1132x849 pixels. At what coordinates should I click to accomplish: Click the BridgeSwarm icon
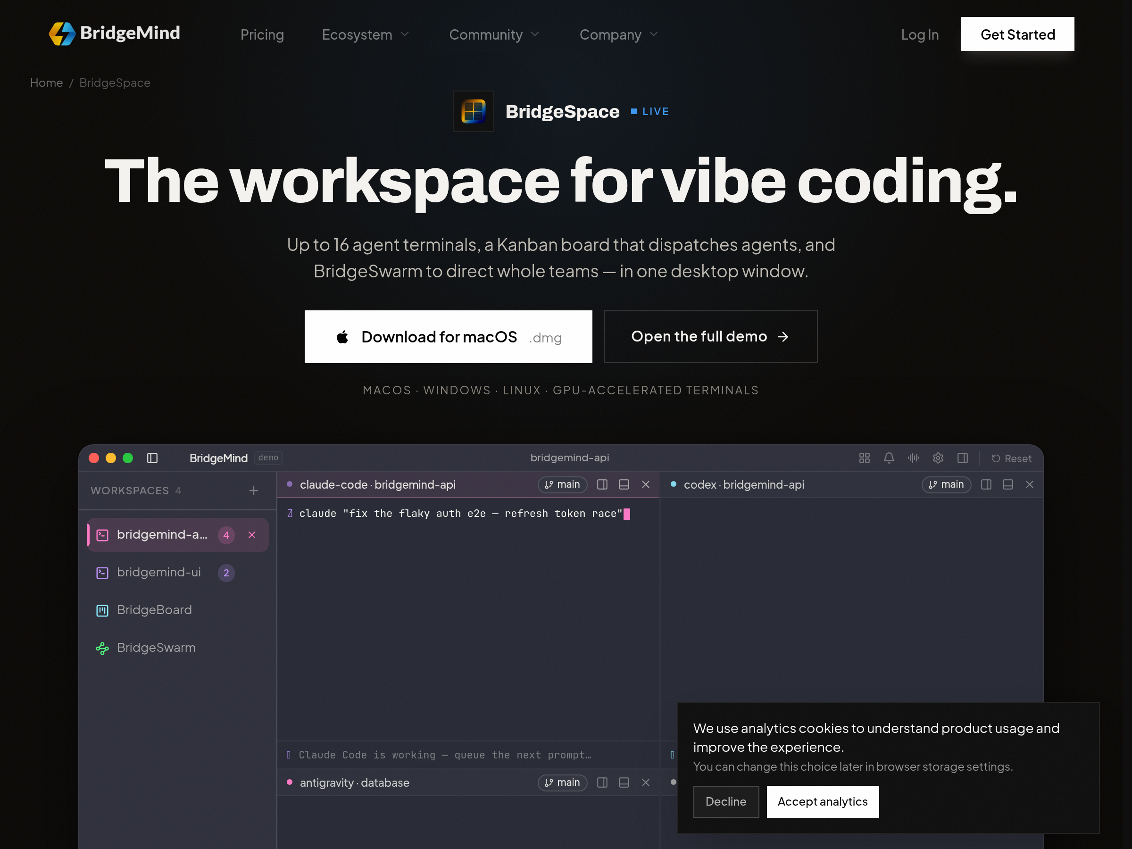tap(102, 649)
